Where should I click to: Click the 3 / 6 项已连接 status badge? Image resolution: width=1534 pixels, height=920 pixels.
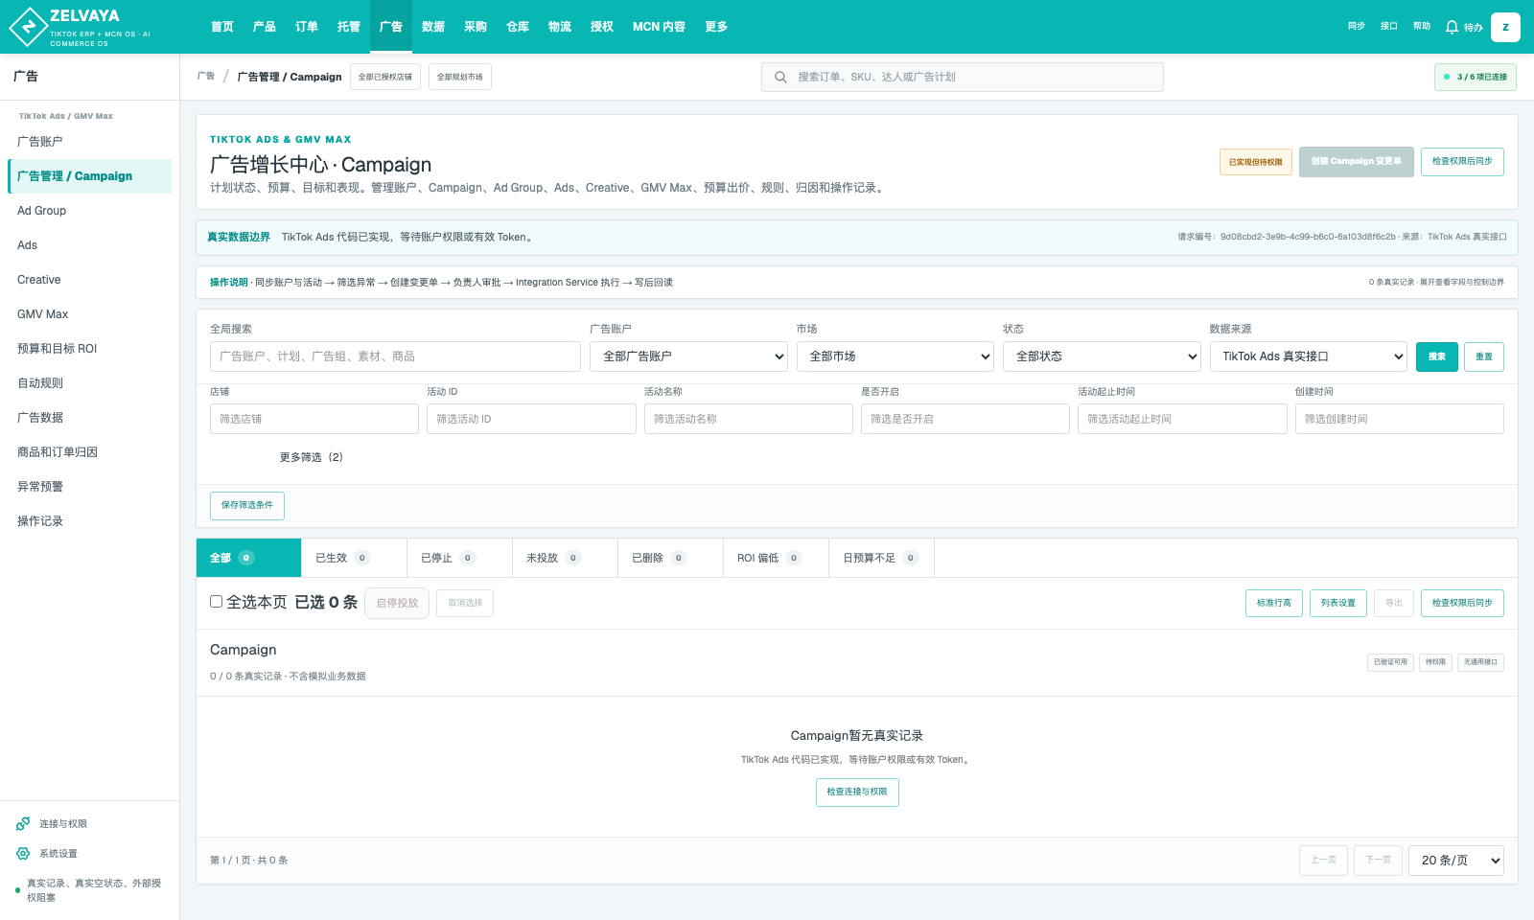1476,77
